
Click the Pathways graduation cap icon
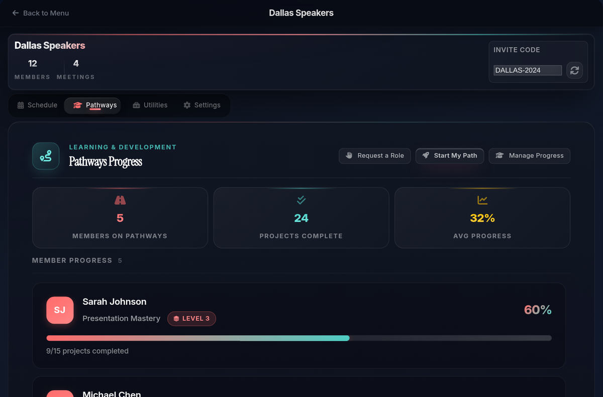[77, 105]
